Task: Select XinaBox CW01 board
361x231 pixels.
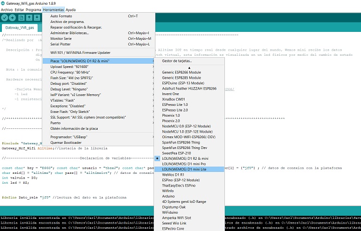Action: pyautogui.click(x=189, y=99)
